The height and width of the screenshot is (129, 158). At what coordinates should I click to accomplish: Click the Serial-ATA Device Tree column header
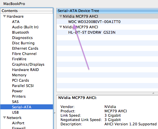point(107,11)
